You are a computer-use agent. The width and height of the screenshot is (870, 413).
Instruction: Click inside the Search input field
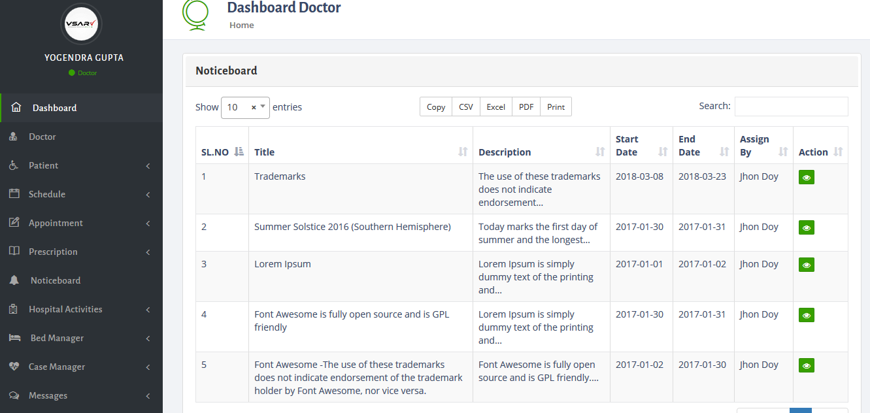(791, 106)
